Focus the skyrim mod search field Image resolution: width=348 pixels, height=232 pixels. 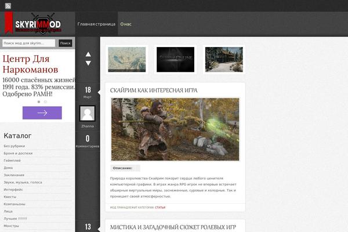(28, 43)
